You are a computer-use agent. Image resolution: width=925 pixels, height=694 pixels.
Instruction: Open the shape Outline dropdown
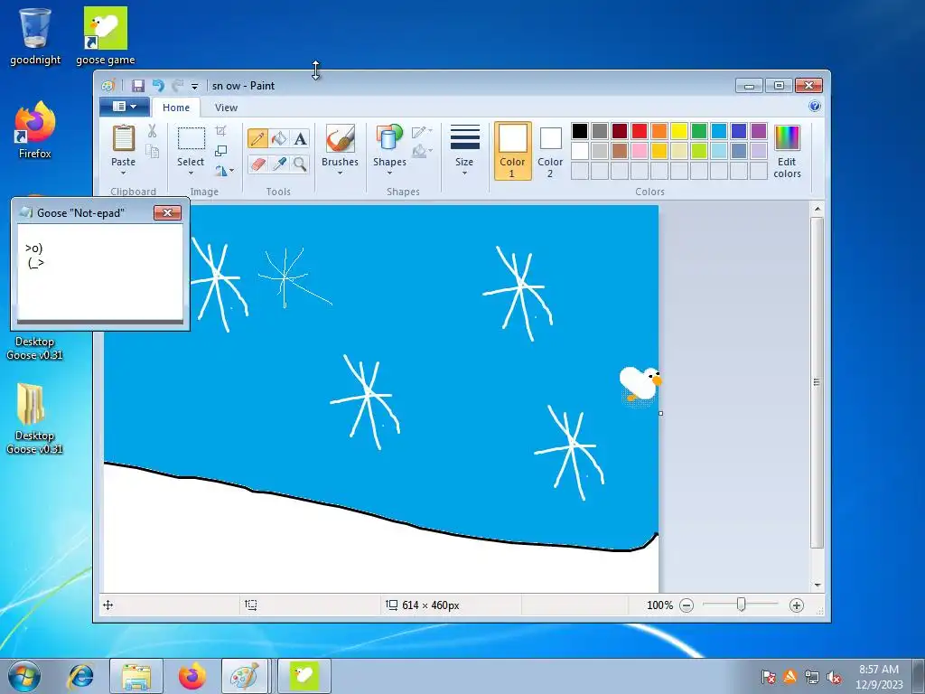coord(422,132)
